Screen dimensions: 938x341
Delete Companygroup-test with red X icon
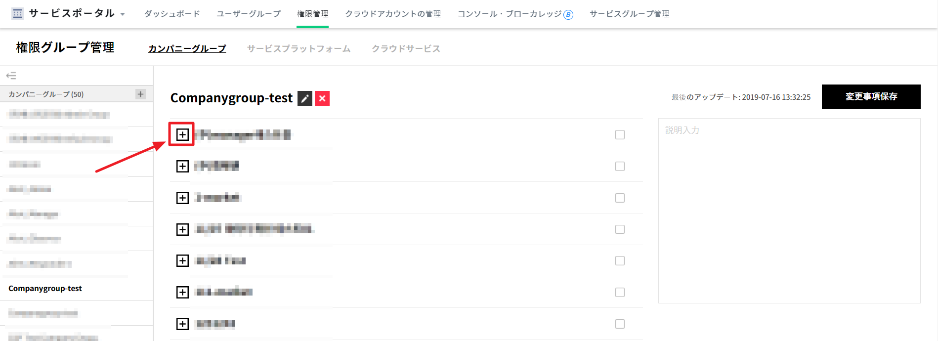pyautogui.click(x=322, y=98)
